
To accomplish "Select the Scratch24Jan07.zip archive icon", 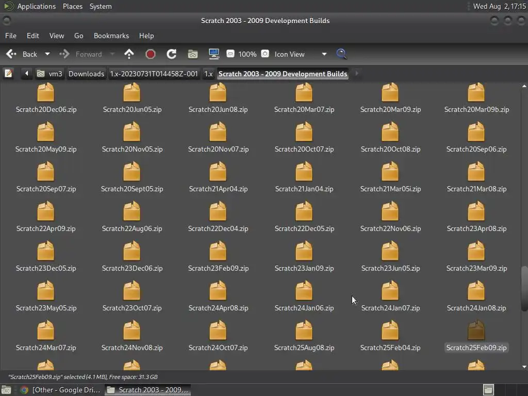I will 390,291.
